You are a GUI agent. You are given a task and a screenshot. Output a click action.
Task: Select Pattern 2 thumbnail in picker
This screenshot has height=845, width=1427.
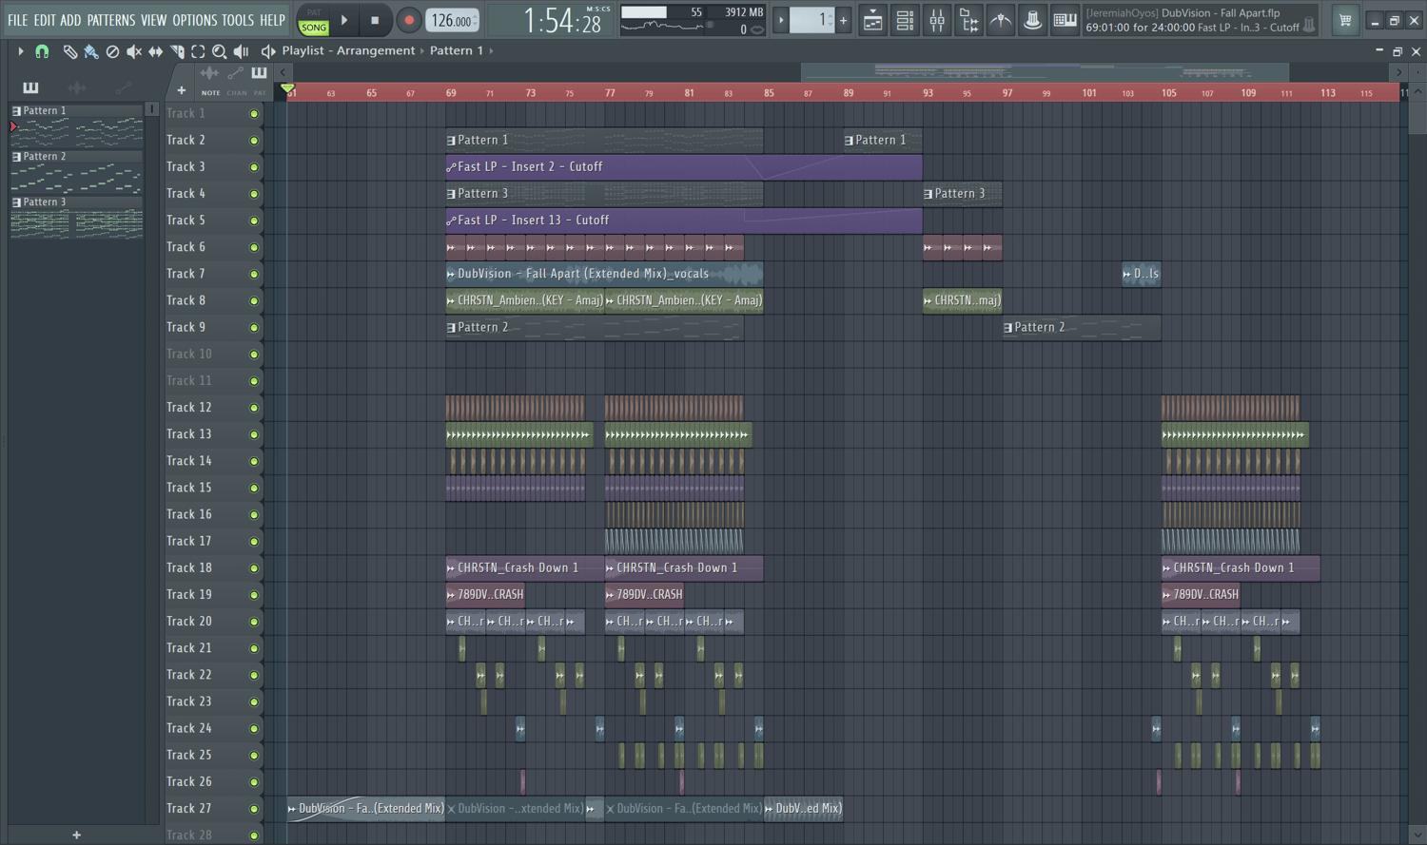coord(76,173)
